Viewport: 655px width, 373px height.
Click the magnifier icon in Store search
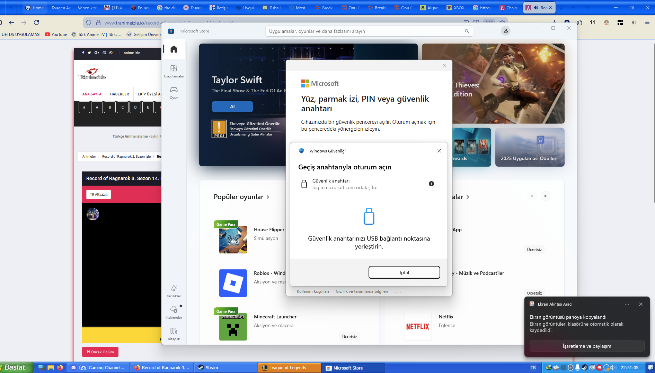(467, 31)
